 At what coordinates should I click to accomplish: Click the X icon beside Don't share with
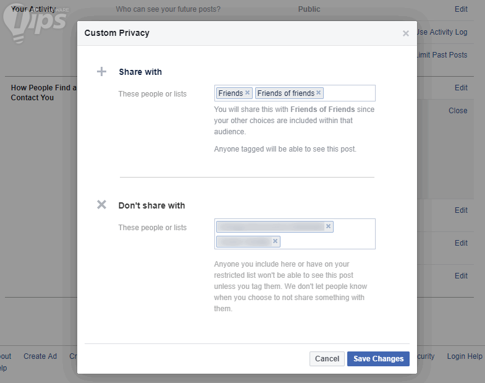[102, 205]
